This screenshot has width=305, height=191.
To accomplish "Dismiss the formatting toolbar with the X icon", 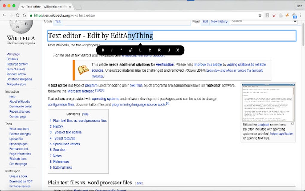I will pos(177,50).
